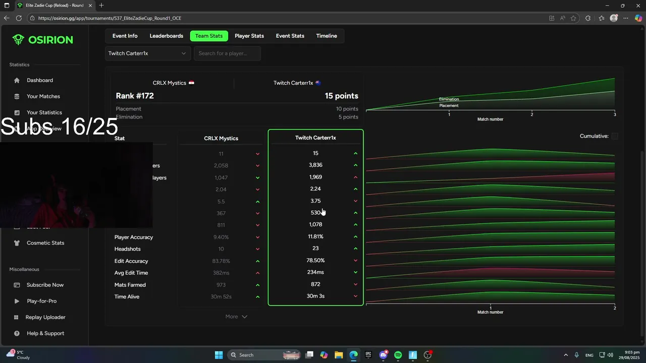Open the favorites list icon
Screen dimensions: 646x363
point(601,18)
